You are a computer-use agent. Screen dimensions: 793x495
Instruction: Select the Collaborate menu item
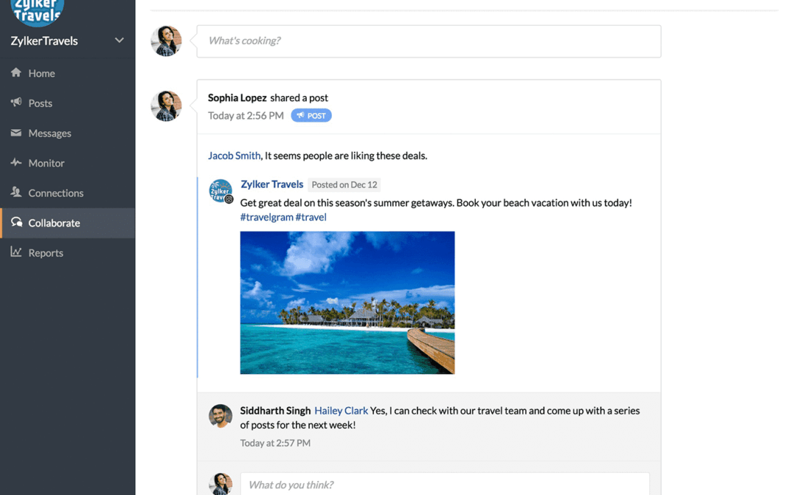coord(68,223)
